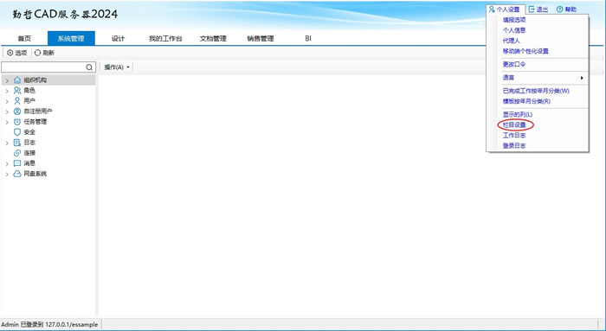Open the 安全 shield icon item
Viewport: 606px width, 331px height.
(17, 132)
